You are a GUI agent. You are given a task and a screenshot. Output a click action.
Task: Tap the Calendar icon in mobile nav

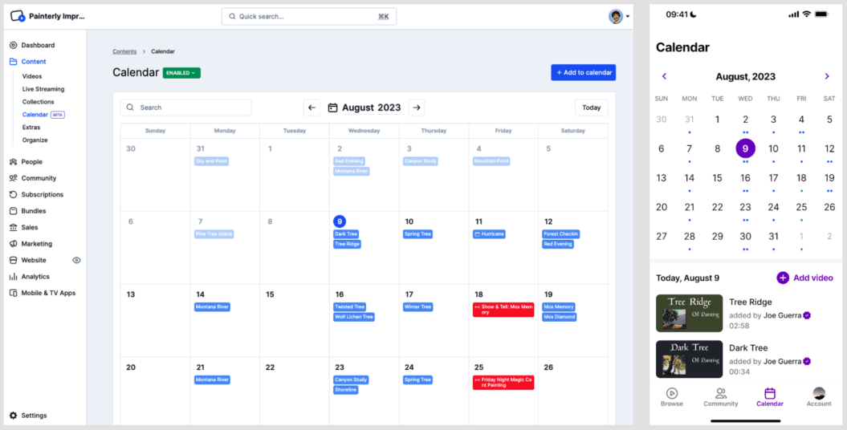click(x=770, y=393)
